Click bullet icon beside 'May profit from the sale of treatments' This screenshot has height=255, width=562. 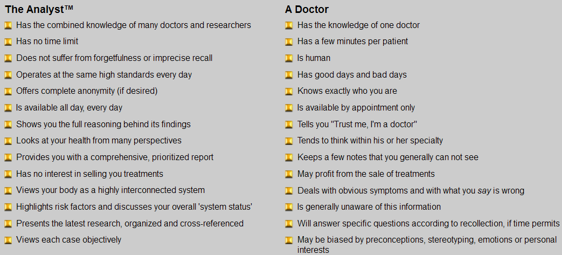click(x=289, y=174)
